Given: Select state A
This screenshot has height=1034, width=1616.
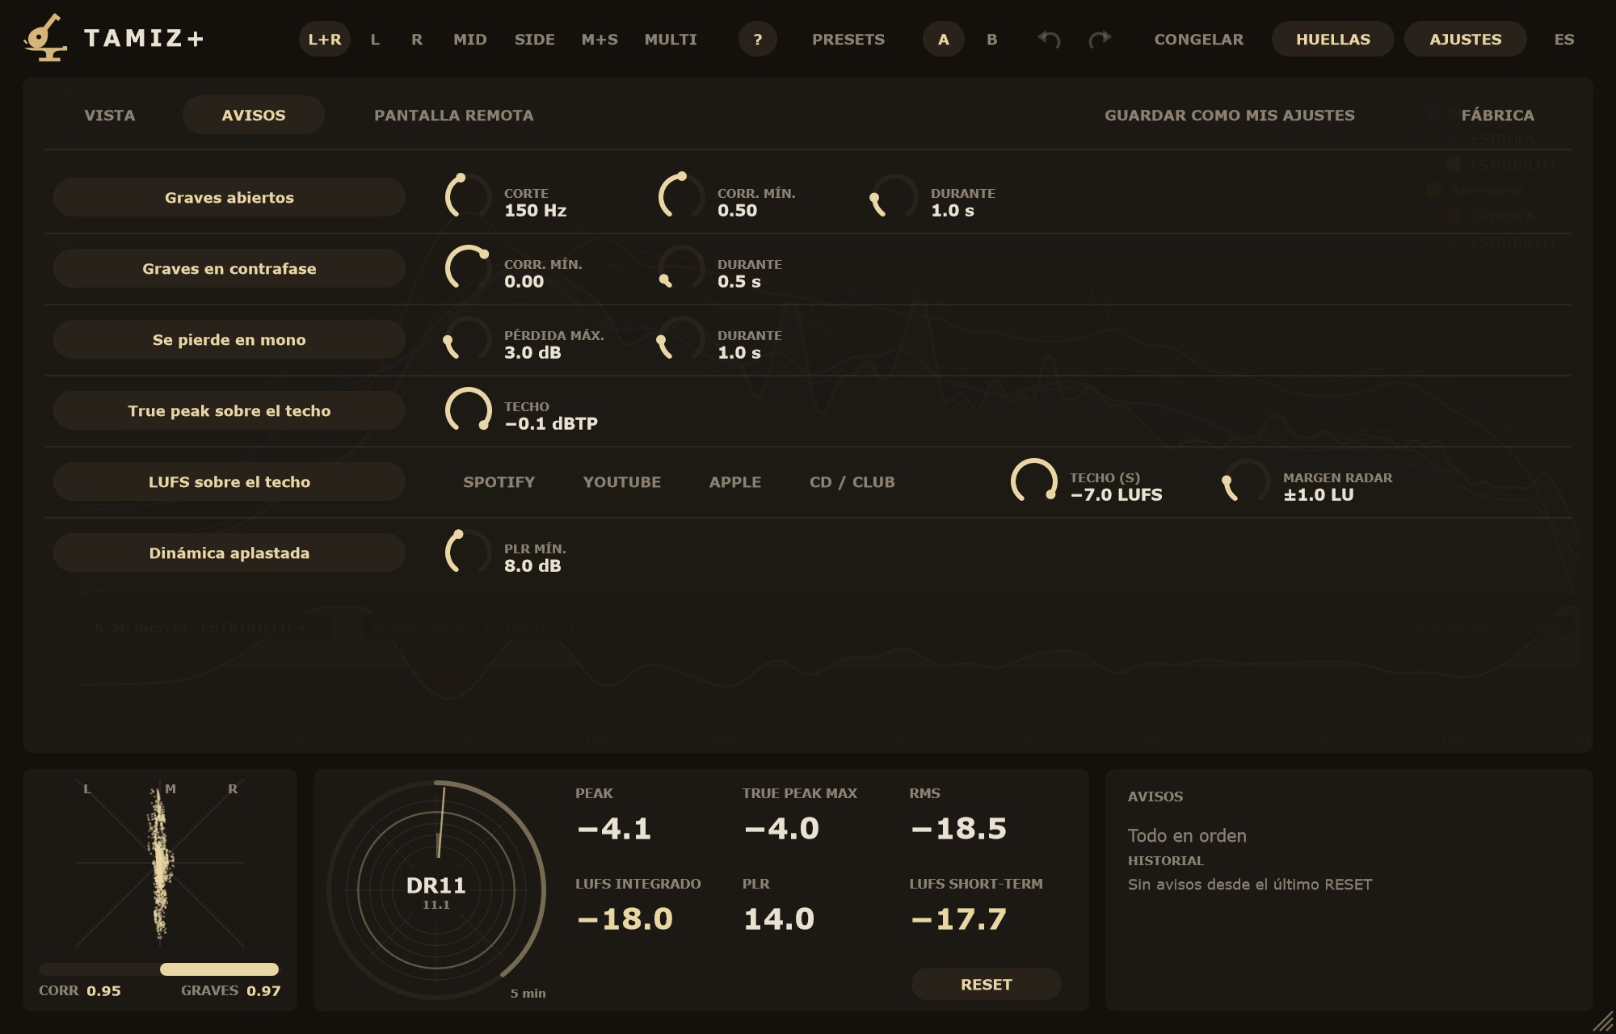Looking at the screenshot, I should [x=944, y=39].
